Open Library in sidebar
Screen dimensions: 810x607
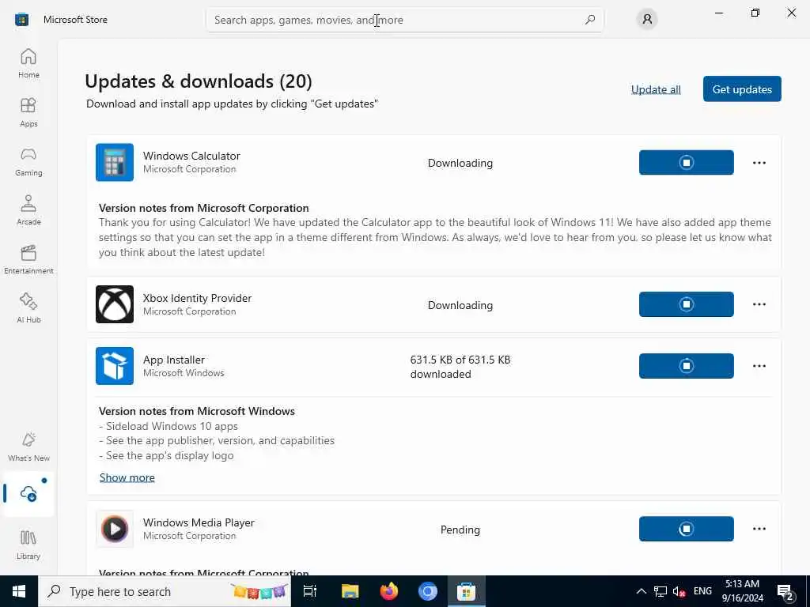pos(28,545)
